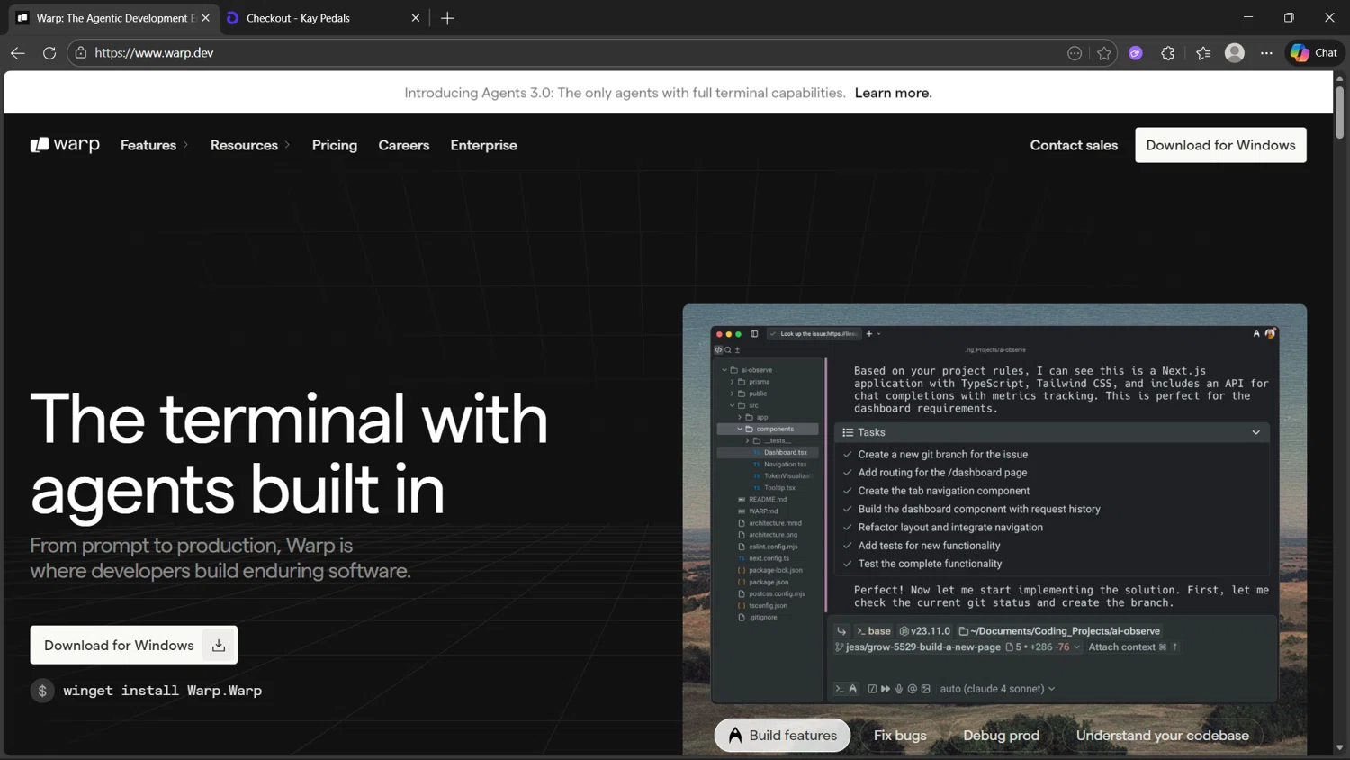
Task: Add a new Warp terminal tab
Action: pos(869,334)
